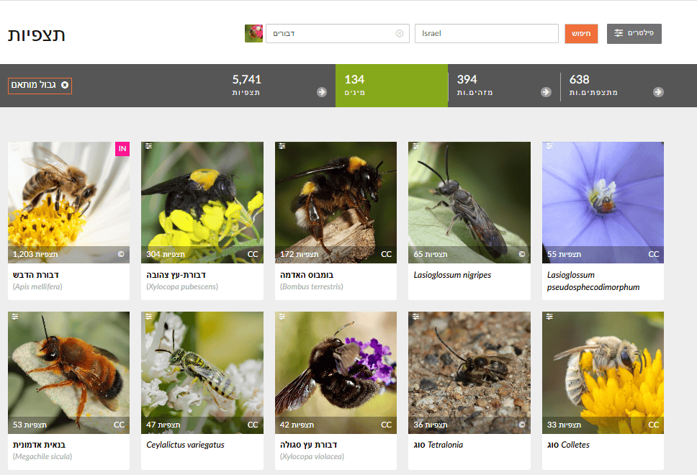Open the 394 identifiers tab
The image size is (697, 475).
point(503,86)
